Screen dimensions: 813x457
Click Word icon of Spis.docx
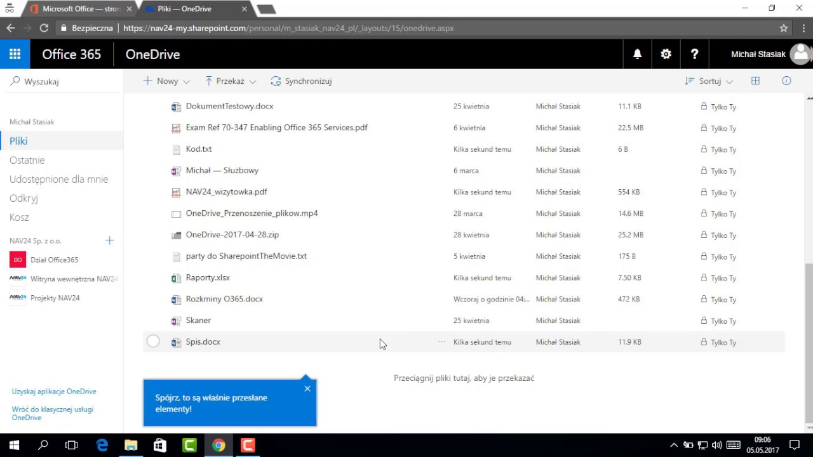(176, 342)
